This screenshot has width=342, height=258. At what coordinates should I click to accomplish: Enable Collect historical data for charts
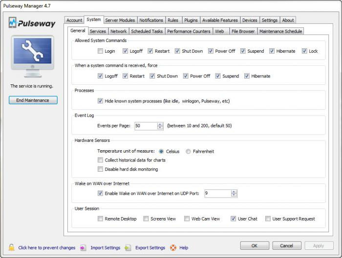point(100,160)
